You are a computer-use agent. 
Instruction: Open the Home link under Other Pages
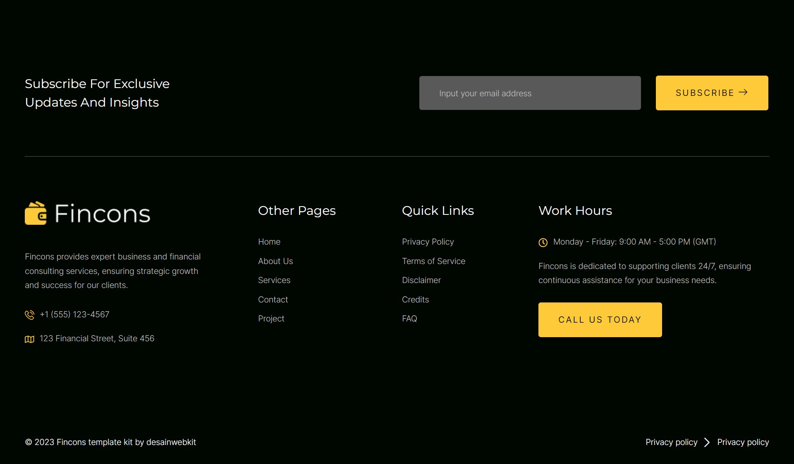point(269,242)
